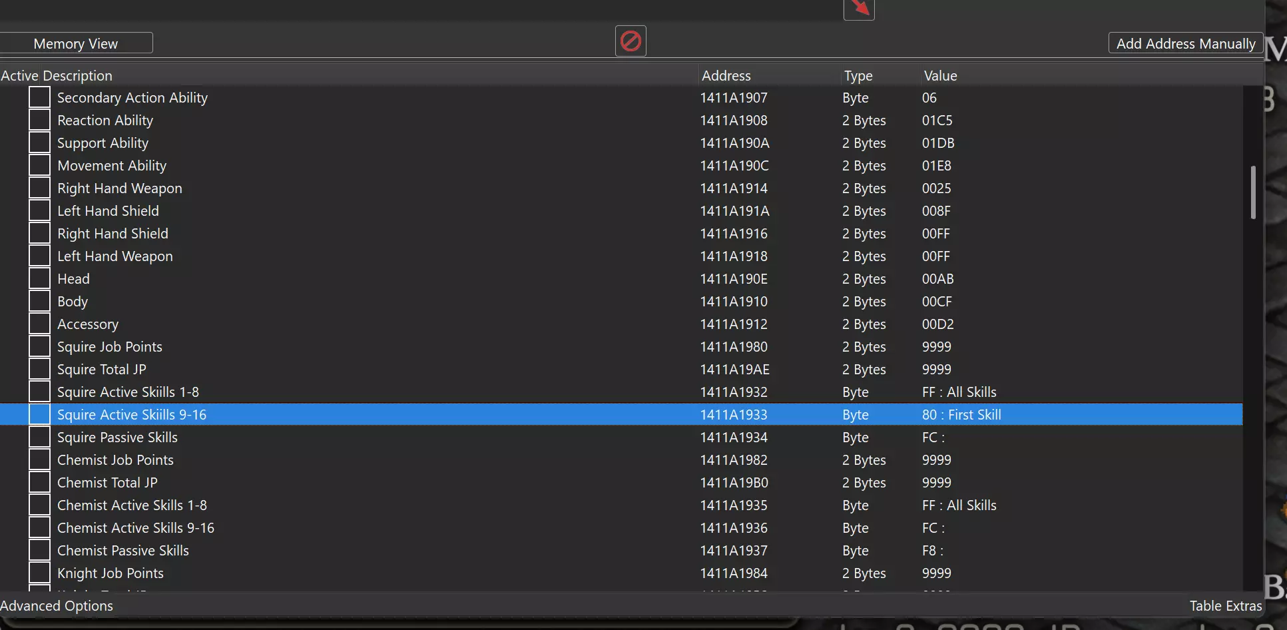Click address 1411A1933 in selected row

[734, 415]
